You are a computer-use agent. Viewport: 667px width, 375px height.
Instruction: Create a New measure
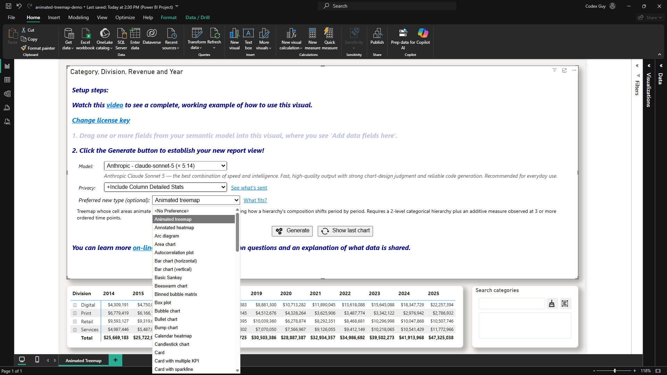(x=313, y=39)
